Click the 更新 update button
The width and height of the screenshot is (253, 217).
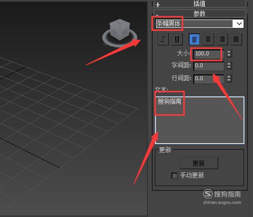click(x=199, y=163)
